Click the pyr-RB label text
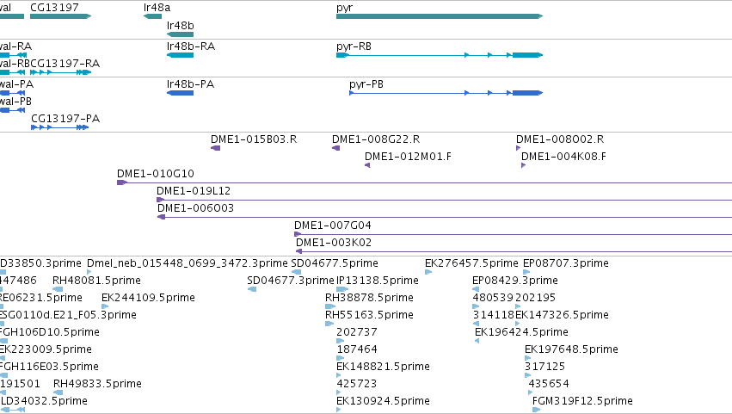The image size is (732, 414). coord(354,46)
